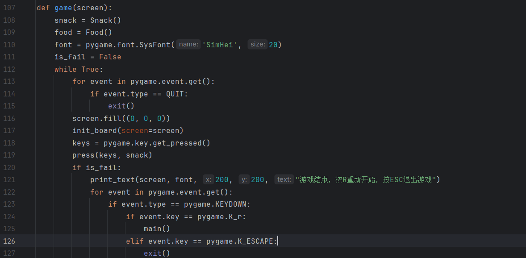Click the 'for' keyword on line 113
Screen dimensions: 526x258
[79, 82]
